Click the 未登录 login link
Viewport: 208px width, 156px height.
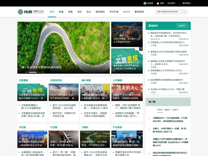pos(150,3)
